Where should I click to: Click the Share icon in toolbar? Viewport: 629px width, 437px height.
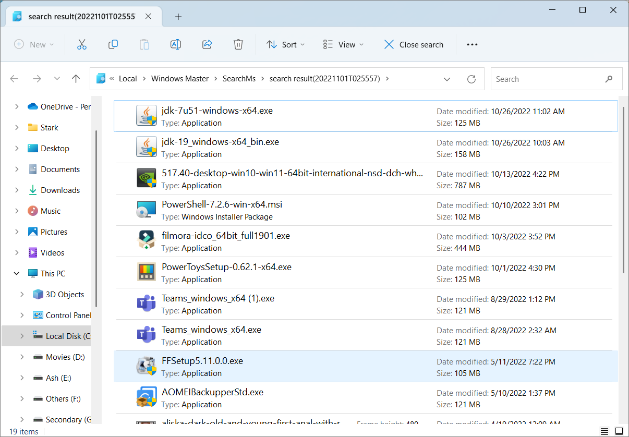coord(207,44)
